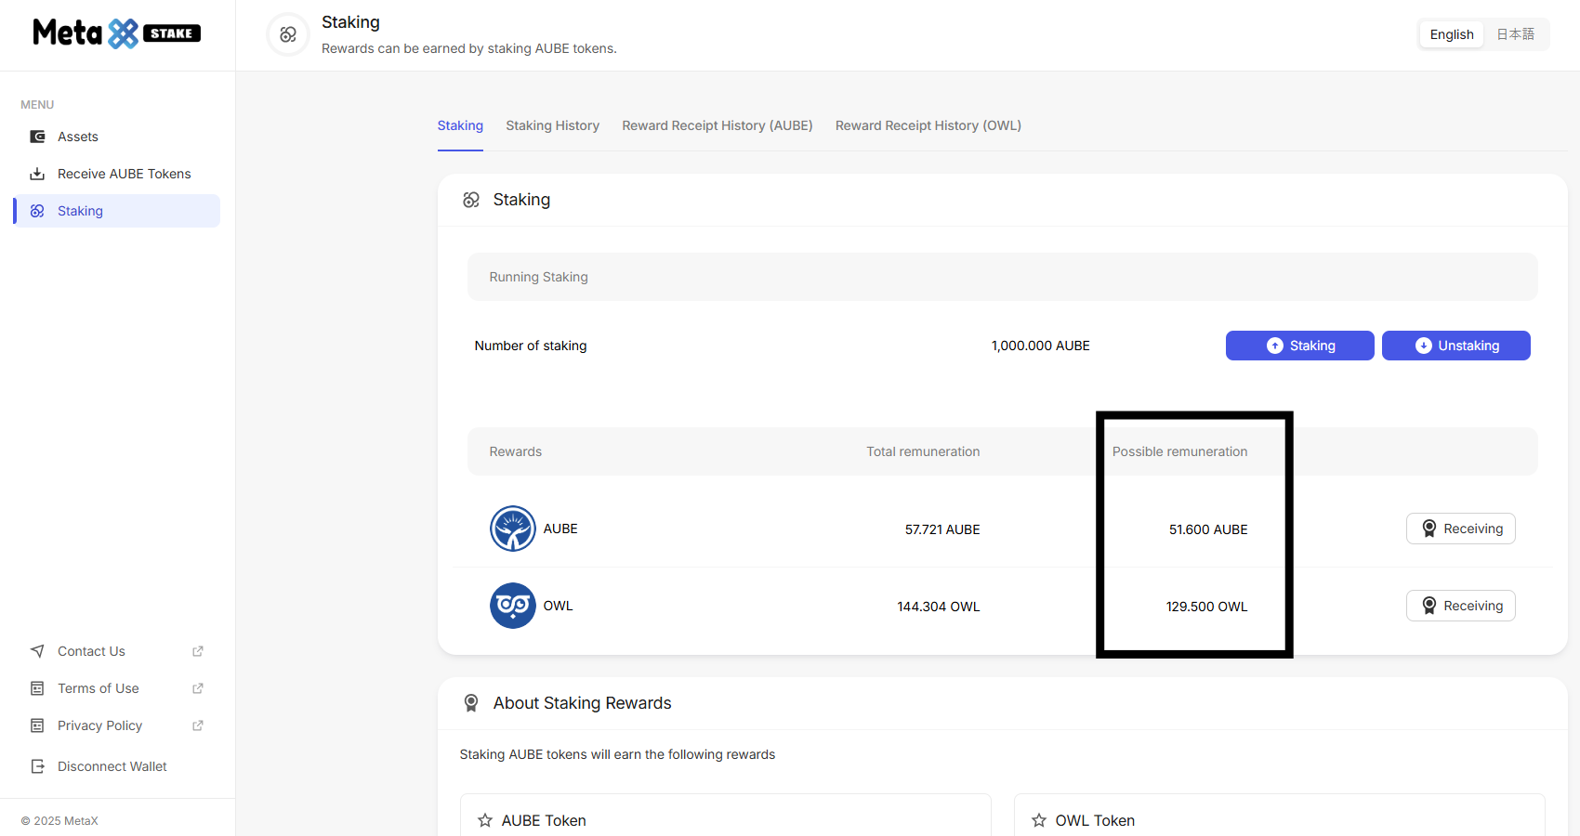The width and height of the screenshot is (1580, 836).
Task: Click the external link icon beside Terms of Use
Action: (198, 688)
